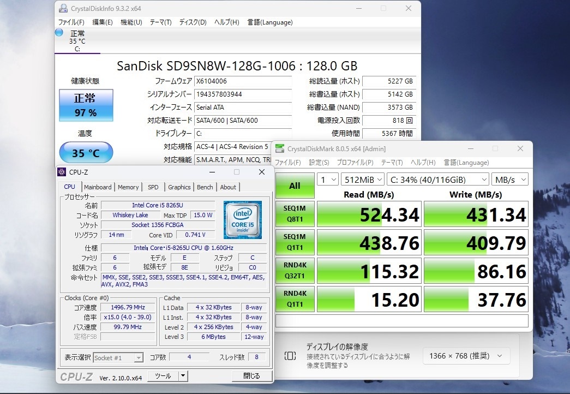Click the 35 °C temperature indicator
The height and width of the screenshot is (394, 570).
pos(86,152)
